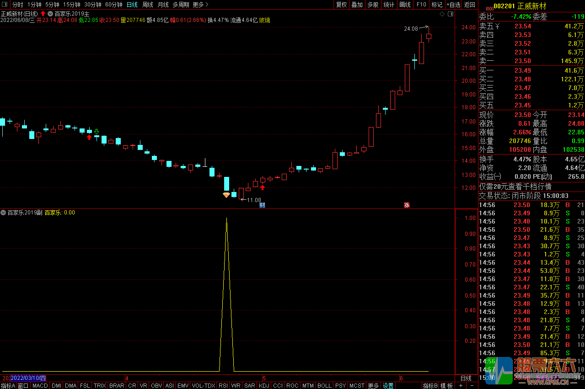
Task: Click the diamond icon above the chart
Action: [x=442, y=14]
